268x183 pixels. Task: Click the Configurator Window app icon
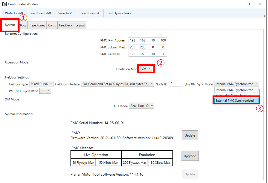[4, 4]
